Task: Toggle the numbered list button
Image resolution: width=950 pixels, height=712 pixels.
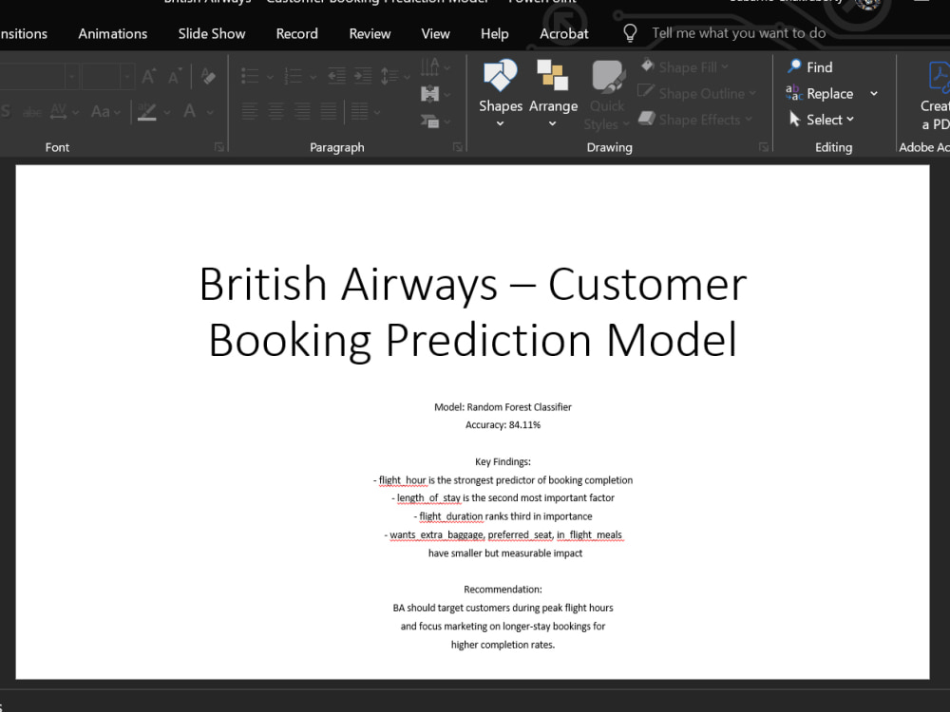Action: point(294,76)
